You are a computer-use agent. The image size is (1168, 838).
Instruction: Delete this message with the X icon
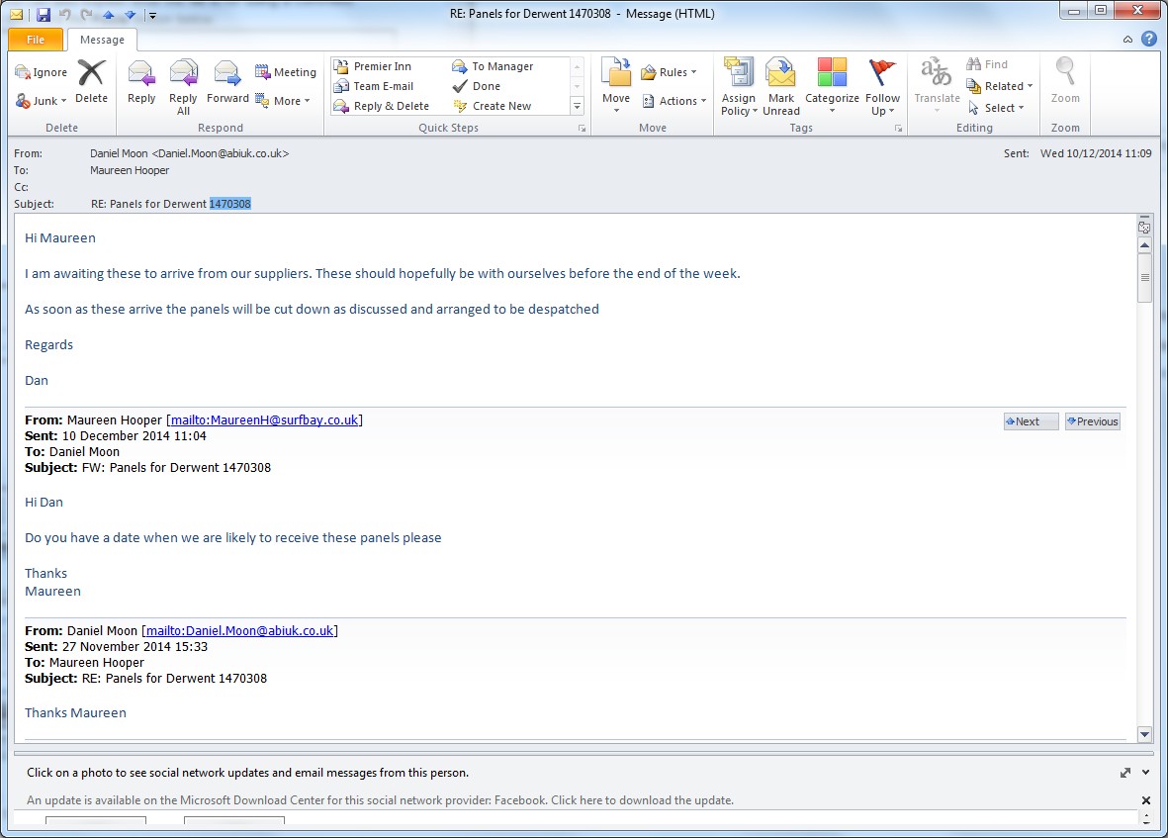click(x=91, y=81)
